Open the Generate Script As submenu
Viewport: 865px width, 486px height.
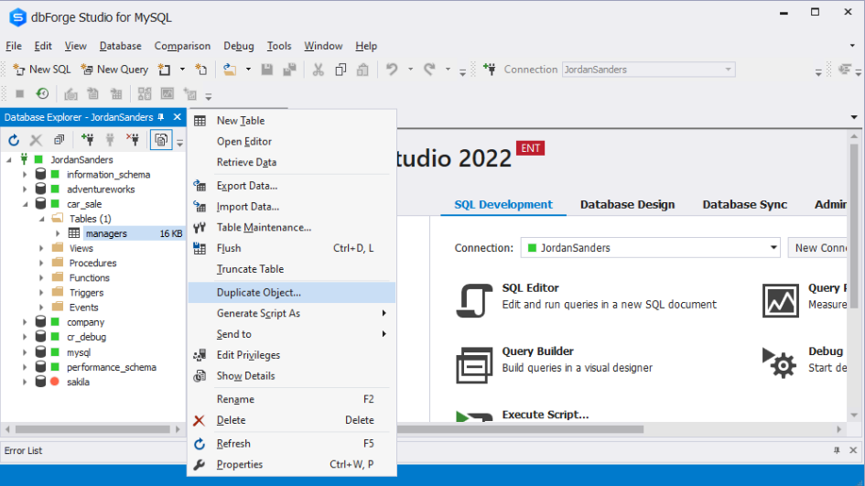tap(291, 313)
